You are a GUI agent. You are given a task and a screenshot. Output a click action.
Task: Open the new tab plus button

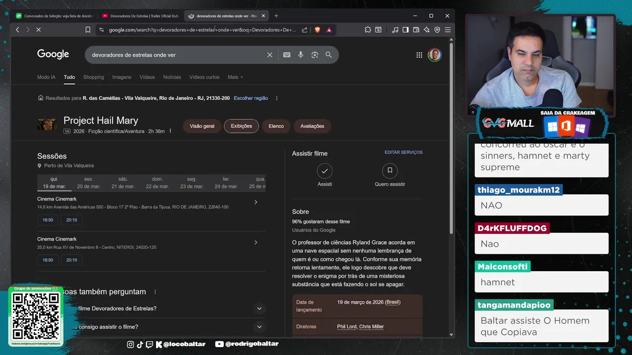[x=276, y=16]
